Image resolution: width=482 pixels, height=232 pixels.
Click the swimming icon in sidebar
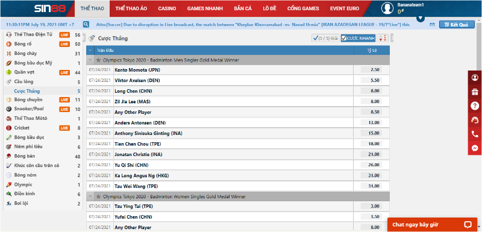tap(9, 204)
